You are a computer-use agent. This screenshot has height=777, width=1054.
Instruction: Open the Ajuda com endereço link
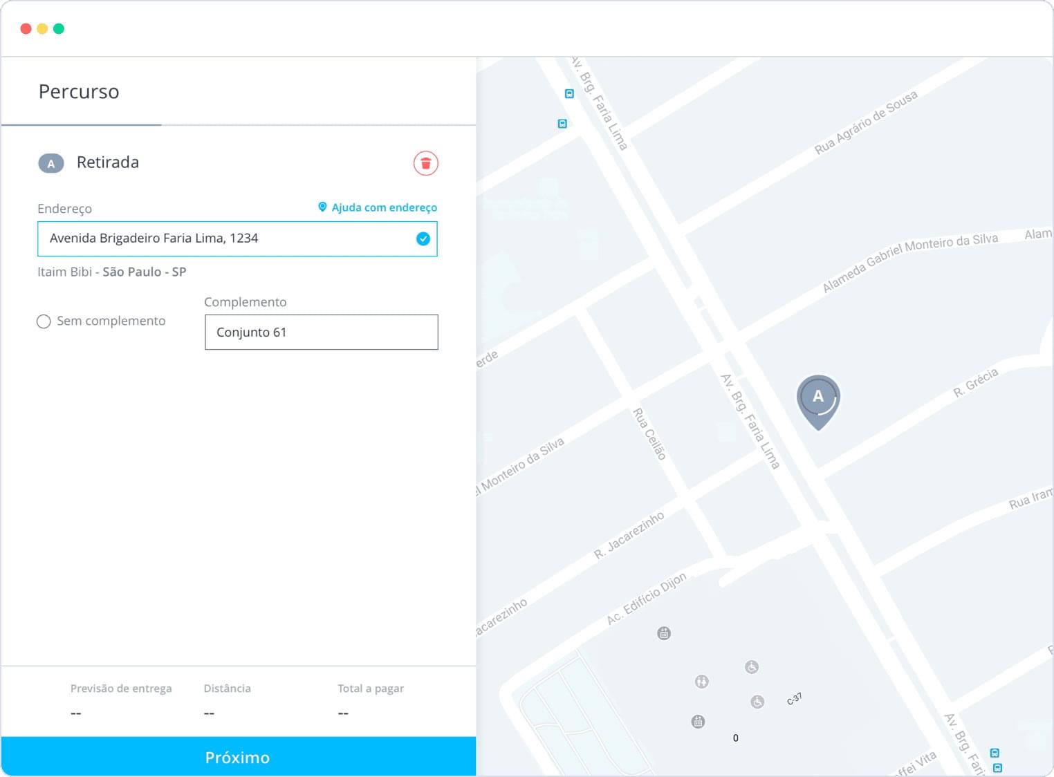(x=378, y=207)
